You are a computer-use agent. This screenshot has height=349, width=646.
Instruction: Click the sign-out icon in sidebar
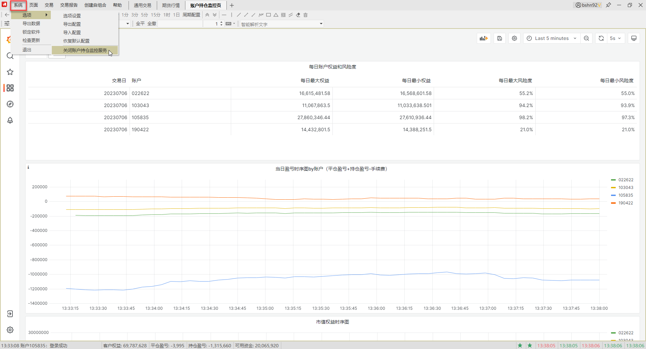point(10,314)
